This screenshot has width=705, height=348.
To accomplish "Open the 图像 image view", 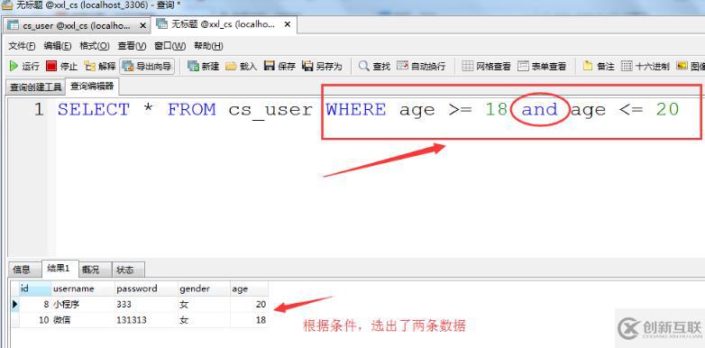I will (x=691, y=66).
